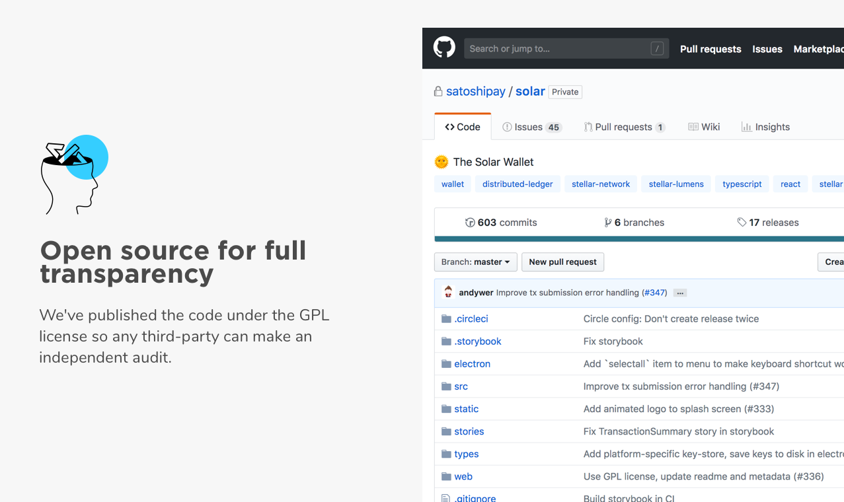Image resolution: width=844 pixels, height=502 pixels.
Task: Click the .storybook folder icon
Action: 446,341
